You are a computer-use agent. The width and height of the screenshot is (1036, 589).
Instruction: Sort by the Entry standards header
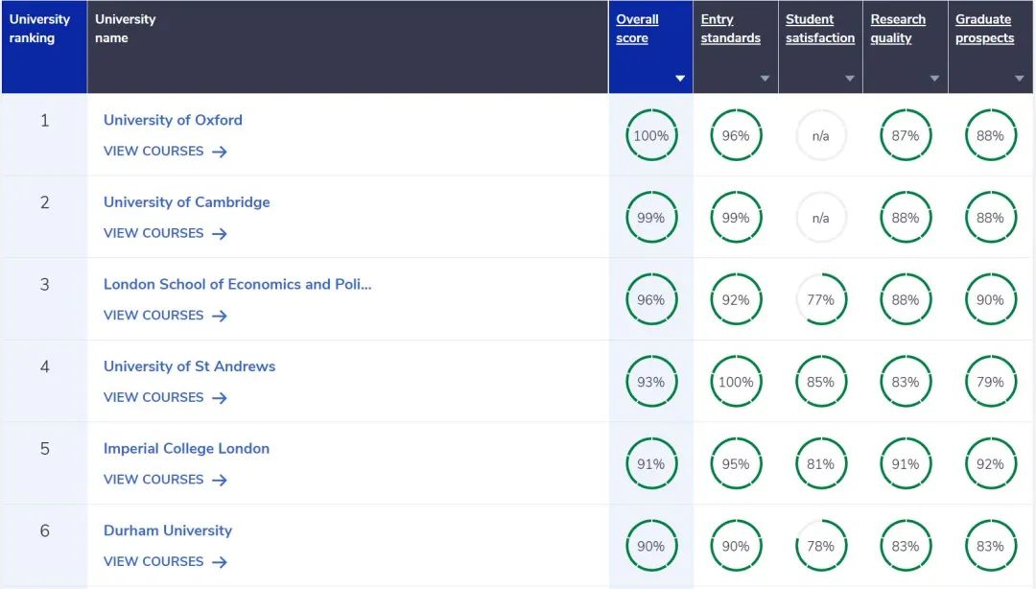[x=730, y=29]
